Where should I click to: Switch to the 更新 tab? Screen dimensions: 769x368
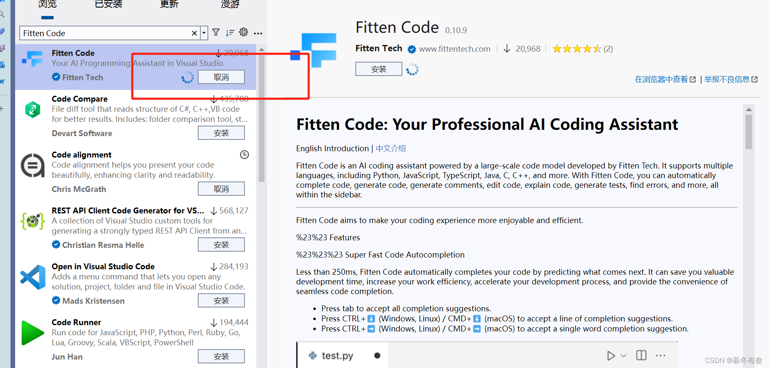point(169,4)
